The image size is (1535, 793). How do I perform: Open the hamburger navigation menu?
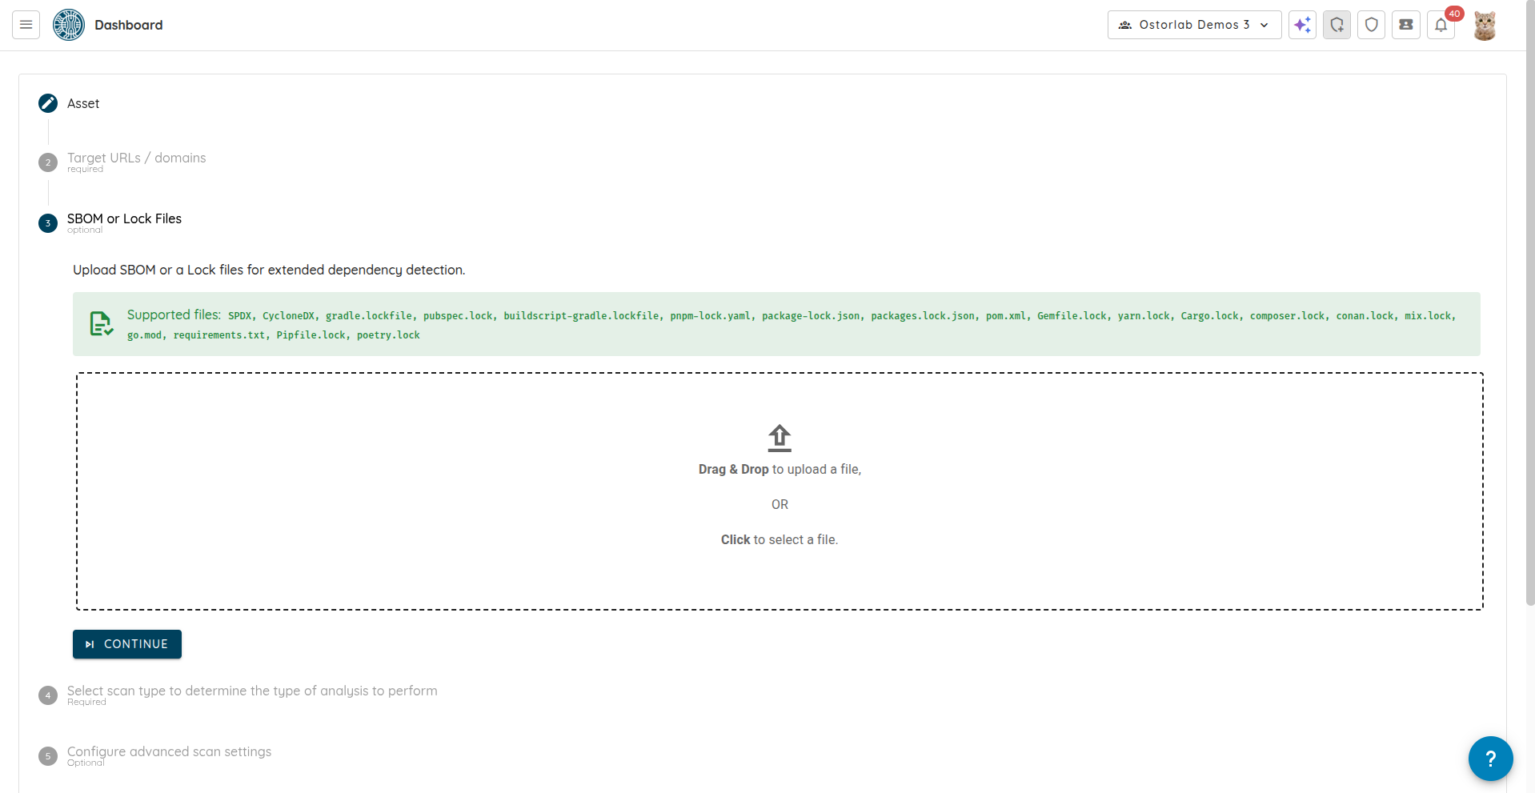(x=26, y=25)
